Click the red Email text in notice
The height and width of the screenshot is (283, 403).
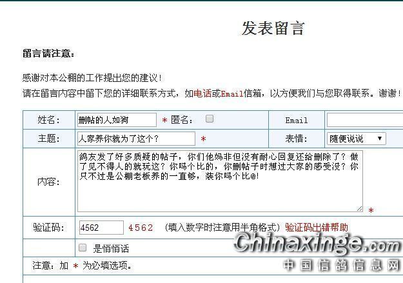[232, 93]
